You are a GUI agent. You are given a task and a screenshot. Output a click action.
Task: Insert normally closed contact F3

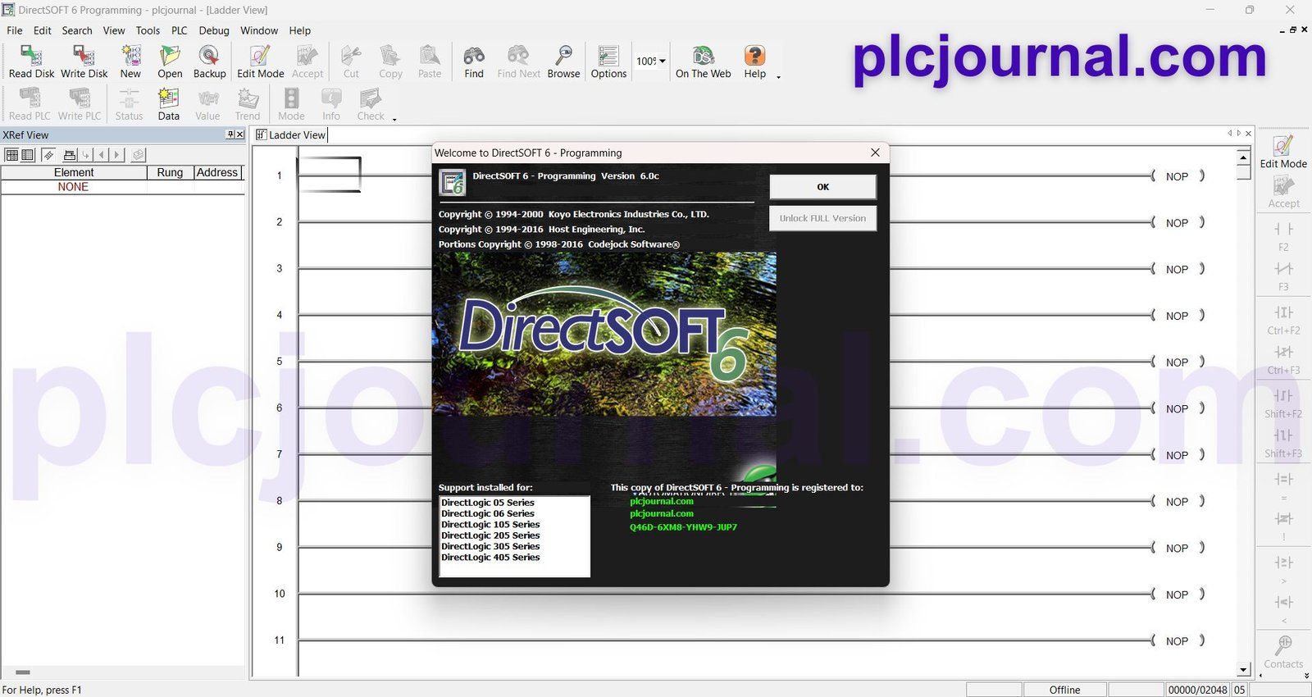click(x=1283, y=276)
